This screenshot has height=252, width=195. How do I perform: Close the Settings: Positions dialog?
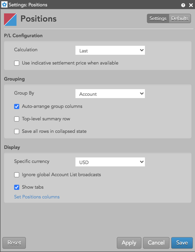click(191, 5)
